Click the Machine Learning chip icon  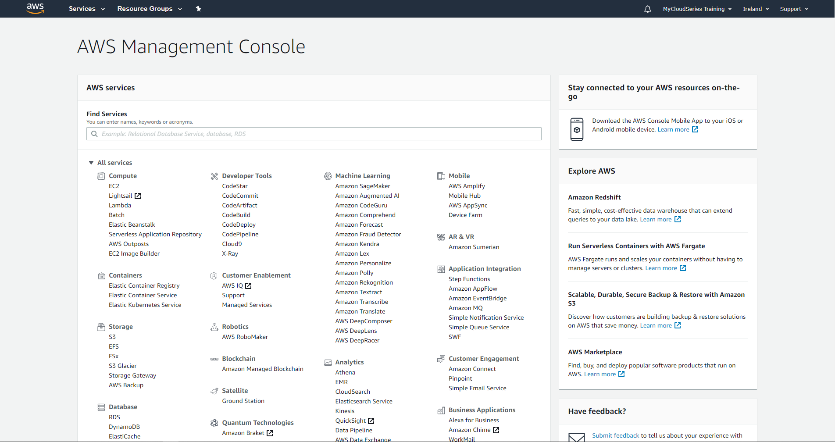[328, 176]
